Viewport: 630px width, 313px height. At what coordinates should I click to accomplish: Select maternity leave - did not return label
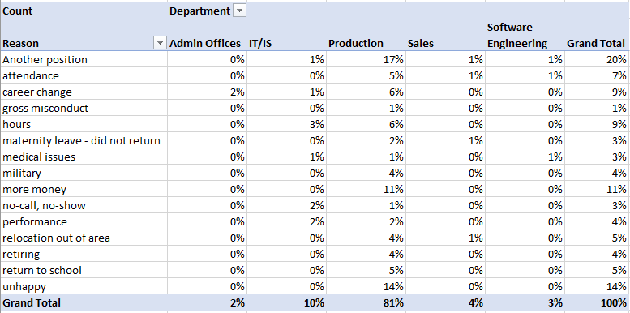click(x=84, y=140)
